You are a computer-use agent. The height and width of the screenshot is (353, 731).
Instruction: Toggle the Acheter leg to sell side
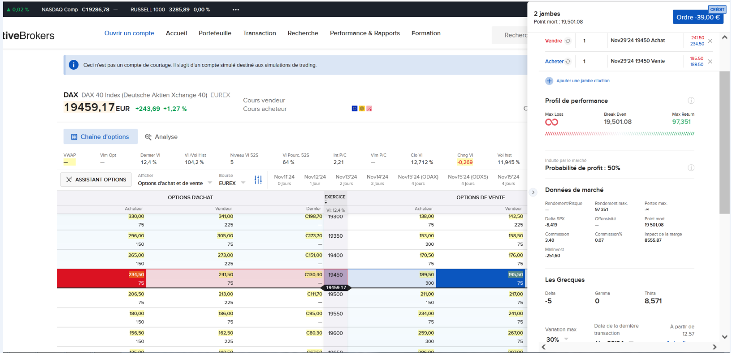coord(568,62)
